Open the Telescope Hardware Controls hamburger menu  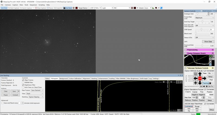click(x=213, y=68)
